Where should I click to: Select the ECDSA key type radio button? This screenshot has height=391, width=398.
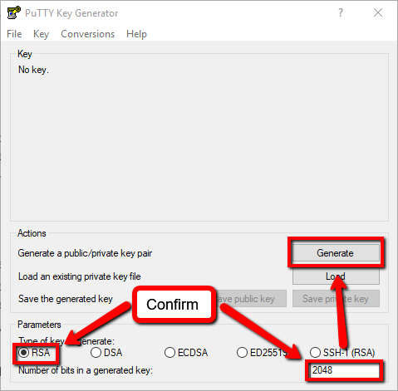click(170, 353)
